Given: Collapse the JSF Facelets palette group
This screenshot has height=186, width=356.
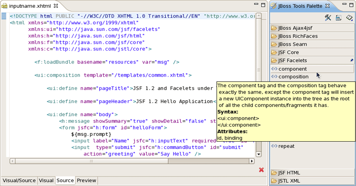Looking at the screenshot, I should [x=312, y=60].
